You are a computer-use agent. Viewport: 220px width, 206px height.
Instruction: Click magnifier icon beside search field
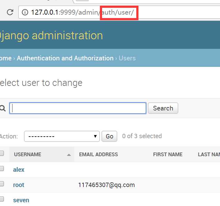pyautogui.click(x=3, y=108)
